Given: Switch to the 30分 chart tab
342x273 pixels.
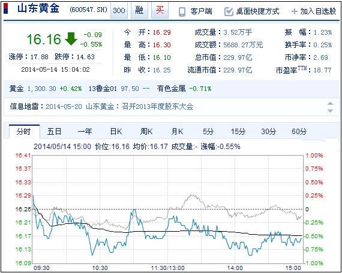Looking at the screenshot, I should coord(268,132).
